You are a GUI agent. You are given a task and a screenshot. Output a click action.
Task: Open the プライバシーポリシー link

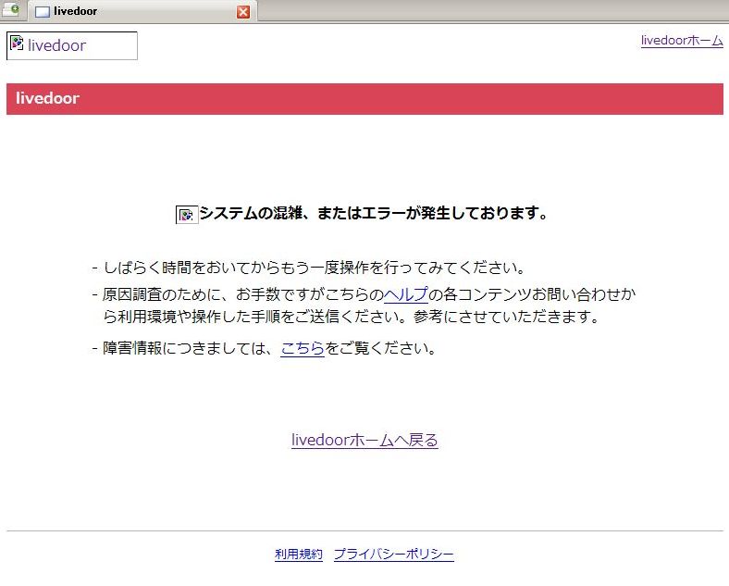394,554
